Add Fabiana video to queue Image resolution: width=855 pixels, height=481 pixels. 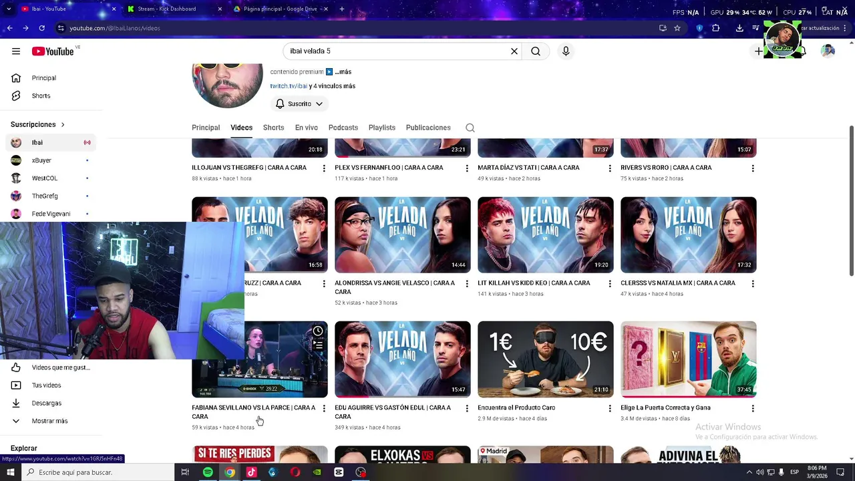(318, 345)
